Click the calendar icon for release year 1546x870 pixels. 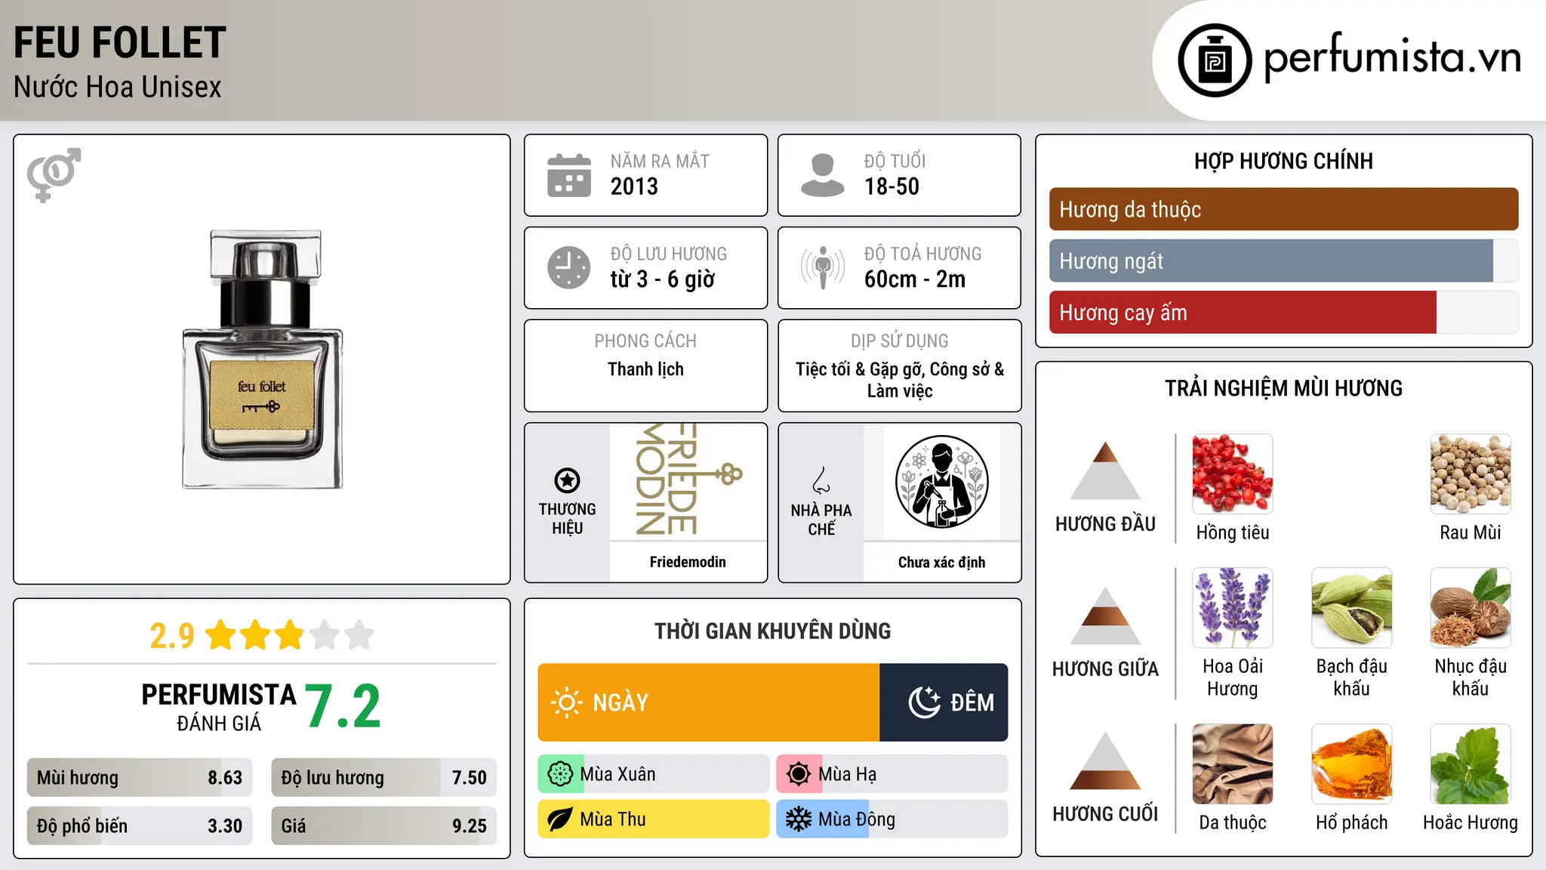pyautogui.click(x=569, y=175)
